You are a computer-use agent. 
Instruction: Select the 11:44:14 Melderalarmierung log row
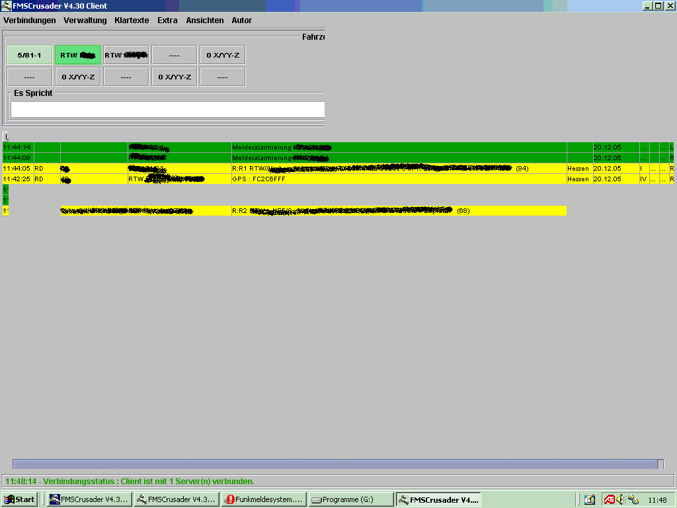[264, 148]
